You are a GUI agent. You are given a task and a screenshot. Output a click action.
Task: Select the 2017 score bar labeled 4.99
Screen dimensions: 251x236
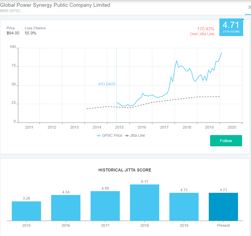point(105,206)
